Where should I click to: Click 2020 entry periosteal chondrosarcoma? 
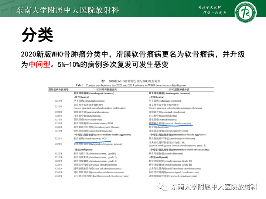(x=95, y=165)
